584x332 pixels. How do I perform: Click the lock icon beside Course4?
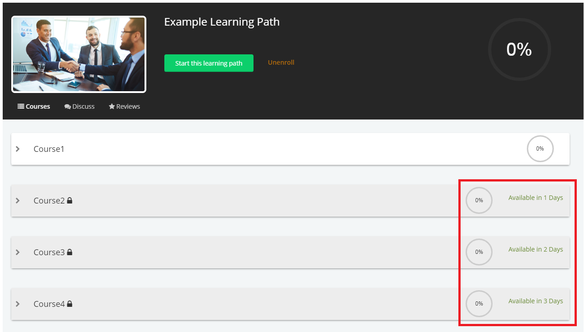(x=70, y=304)
